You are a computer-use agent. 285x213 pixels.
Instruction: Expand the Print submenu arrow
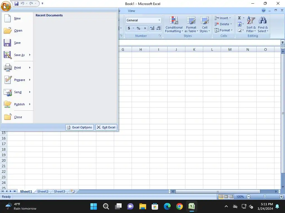(30, 68)
